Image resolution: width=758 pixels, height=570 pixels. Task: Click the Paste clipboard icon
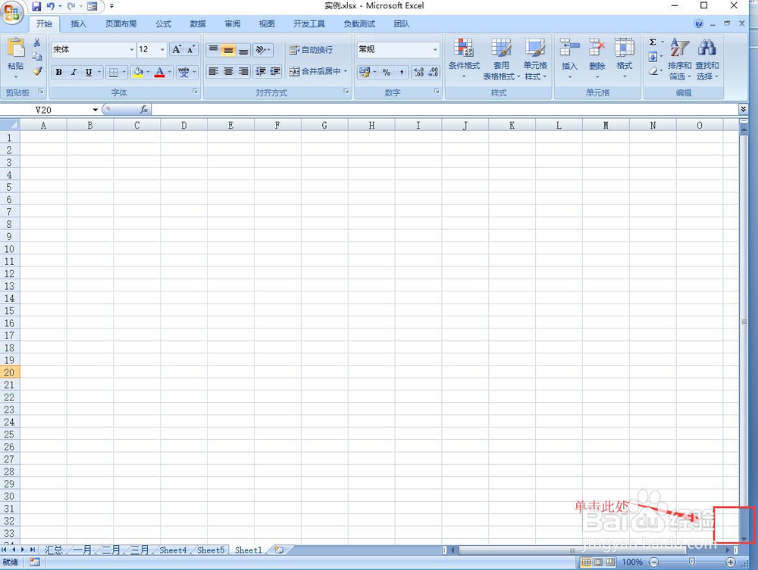16,48
